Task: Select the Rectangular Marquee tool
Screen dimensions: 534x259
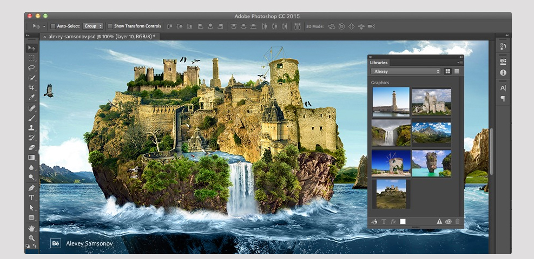Action: [32, 58]
